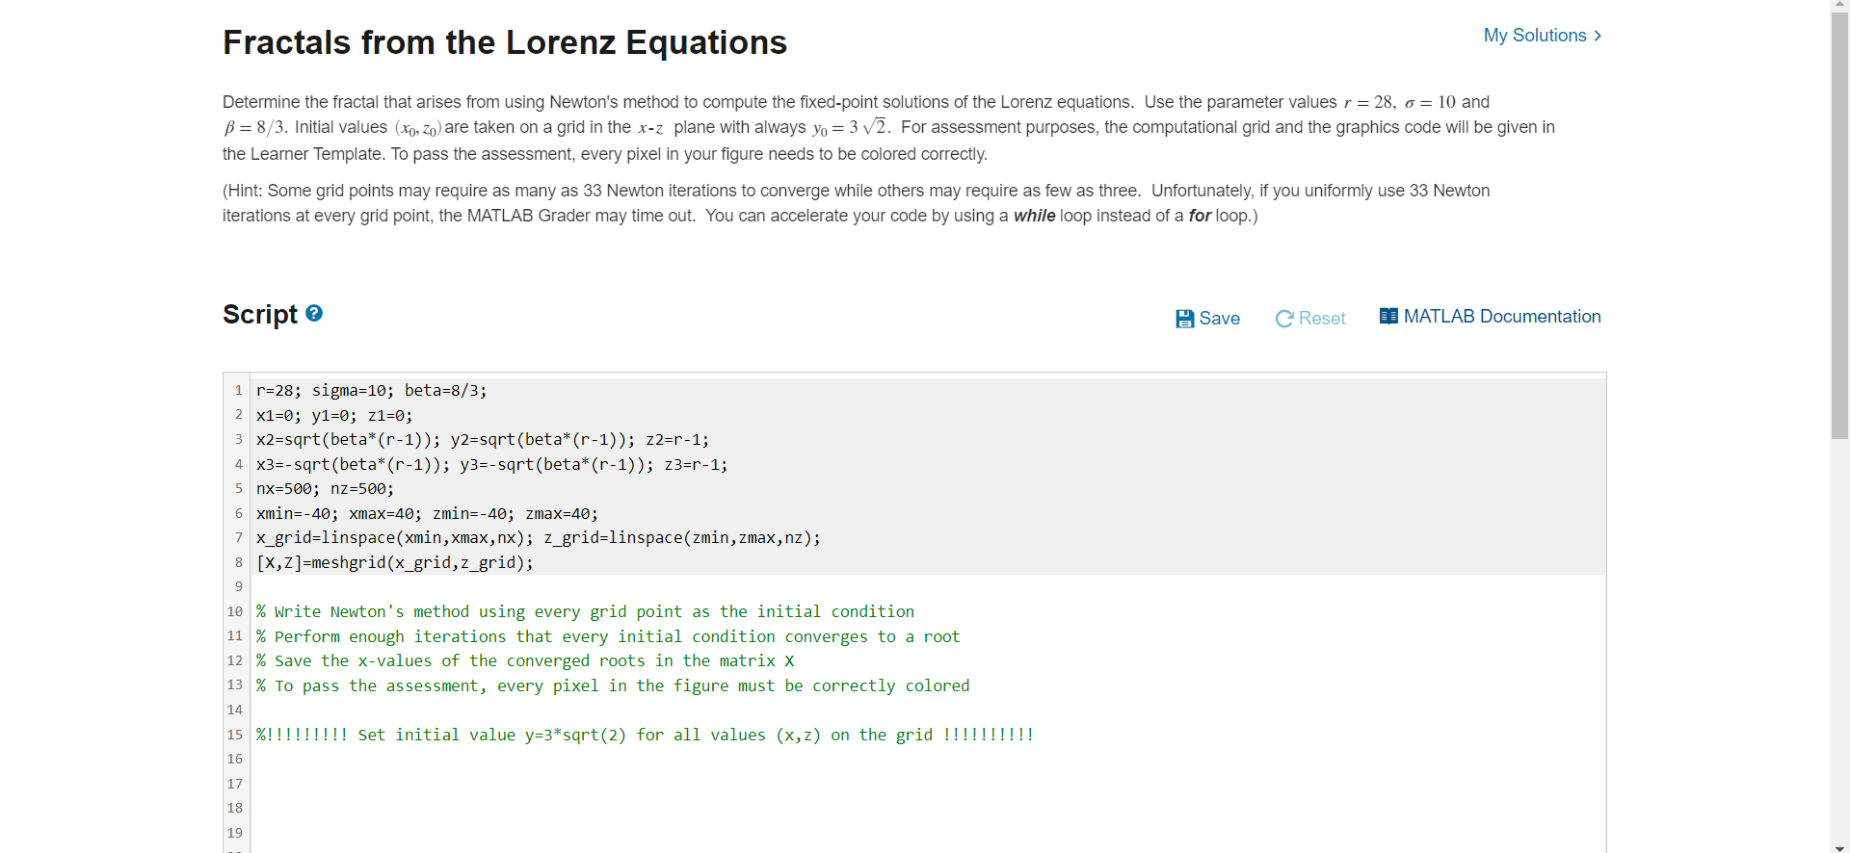This screenshot has height=853, width=1850.
Task: Click the 'Set initial value y=3*sqrt(2)' comment
Action: pos(645,736)
